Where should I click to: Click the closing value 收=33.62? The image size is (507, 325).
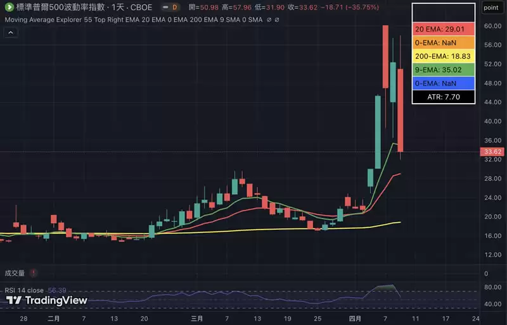coord(303,7)
